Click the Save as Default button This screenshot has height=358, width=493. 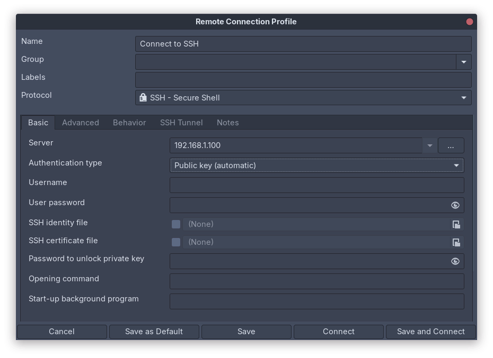[x=154, y=332]
